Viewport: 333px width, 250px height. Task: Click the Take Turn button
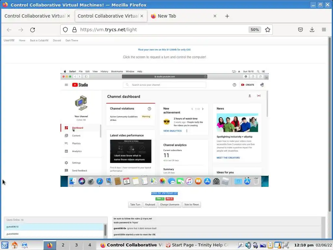pyautogui.click(x=135, y=205)
